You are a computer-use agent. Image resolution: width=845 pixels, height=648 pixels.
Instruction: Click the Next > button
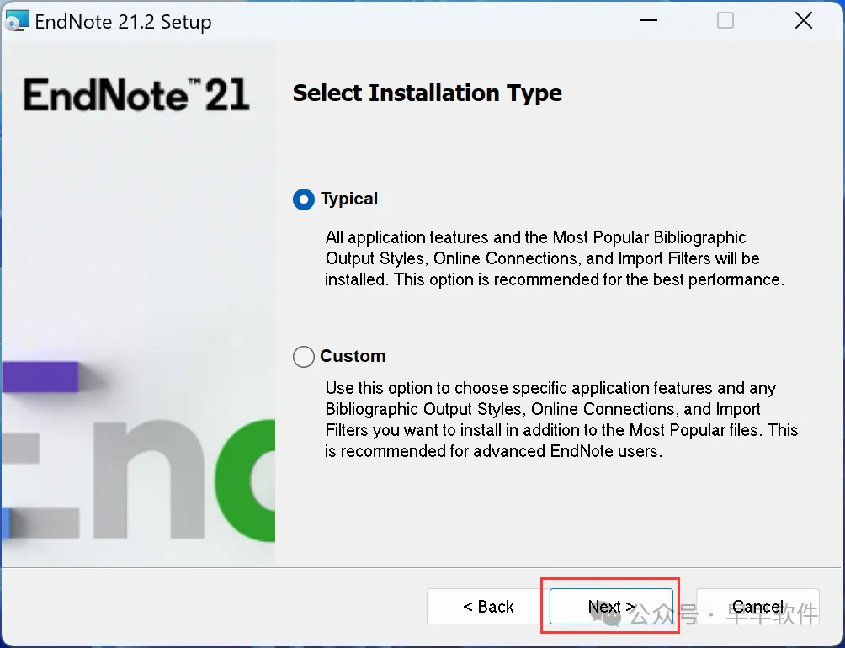click(611, 607)
